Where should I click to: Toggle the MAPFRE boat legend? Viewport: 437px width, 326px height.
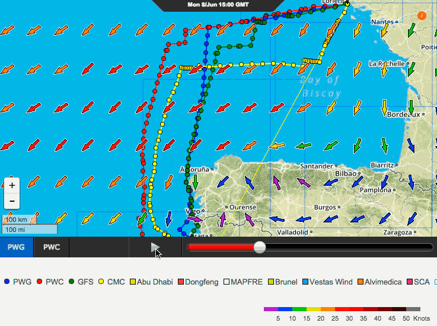243,282
